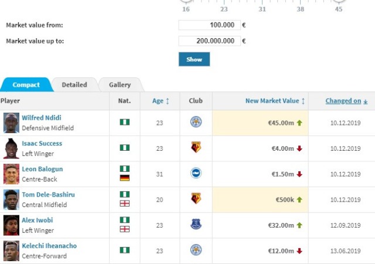Click Watford crest beside Isaac Success
The width and height of the screenshot is (375, 264).
click(x=196, y=148)
